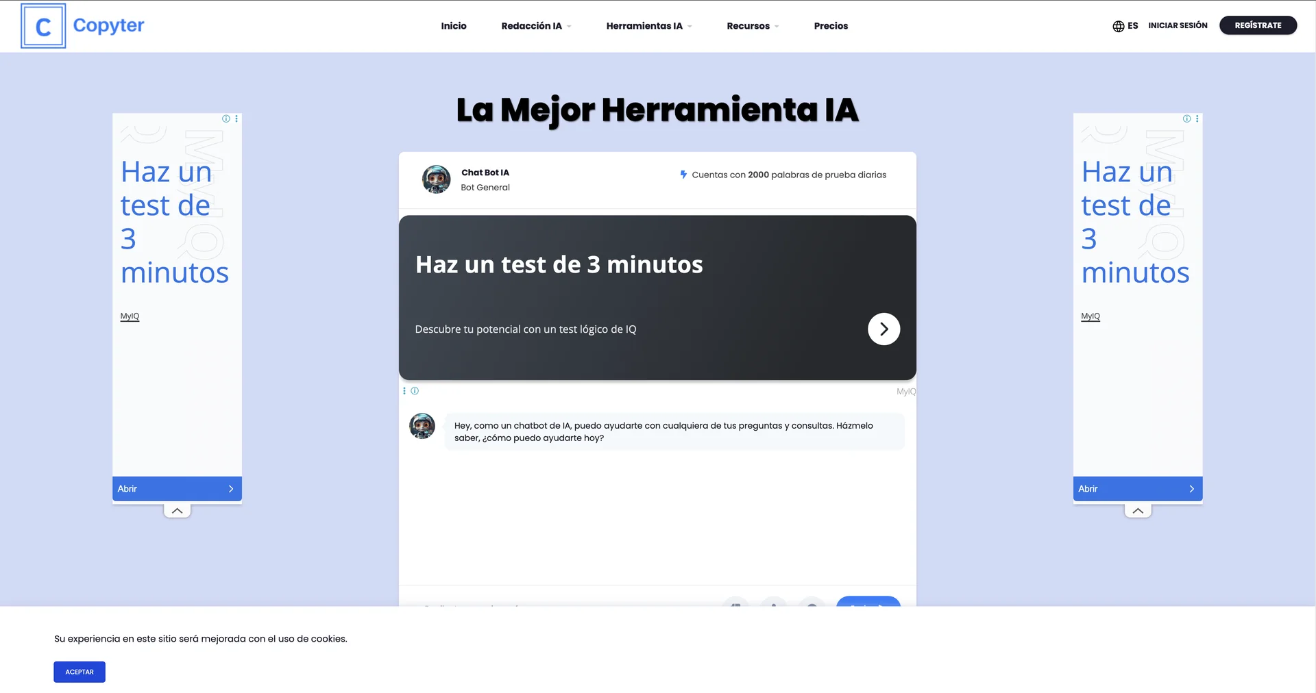Expand the Herramientas IA dropdown menu
1316x693 pixels.
coord(648,26)
